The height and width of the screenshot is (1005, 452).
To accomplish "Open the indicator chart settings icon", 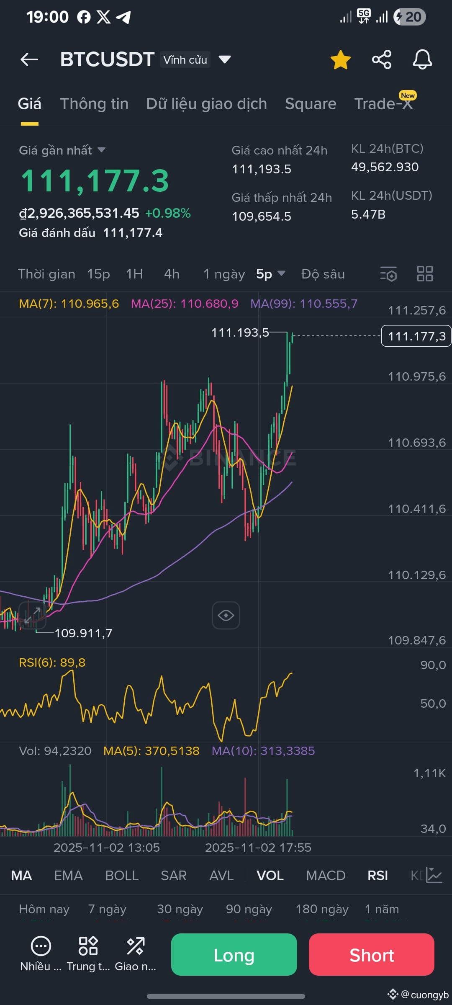I will click(x=434, y=875).
